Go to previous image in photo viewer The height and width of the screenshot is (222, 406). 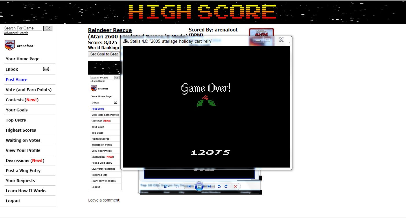click(189, 186)
